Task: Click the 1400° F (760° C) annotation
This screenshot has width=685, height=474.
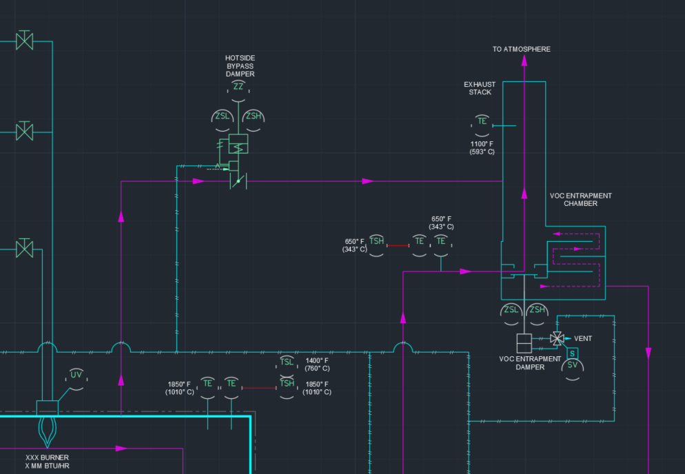Action: (x=317, y=364)
